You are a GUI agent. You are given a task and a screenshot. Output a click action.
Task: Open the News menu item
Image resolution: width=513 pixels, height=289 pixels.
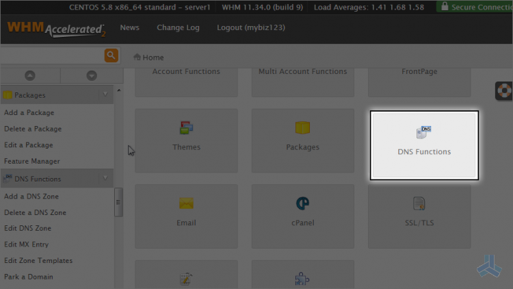[x=129, y=27]
